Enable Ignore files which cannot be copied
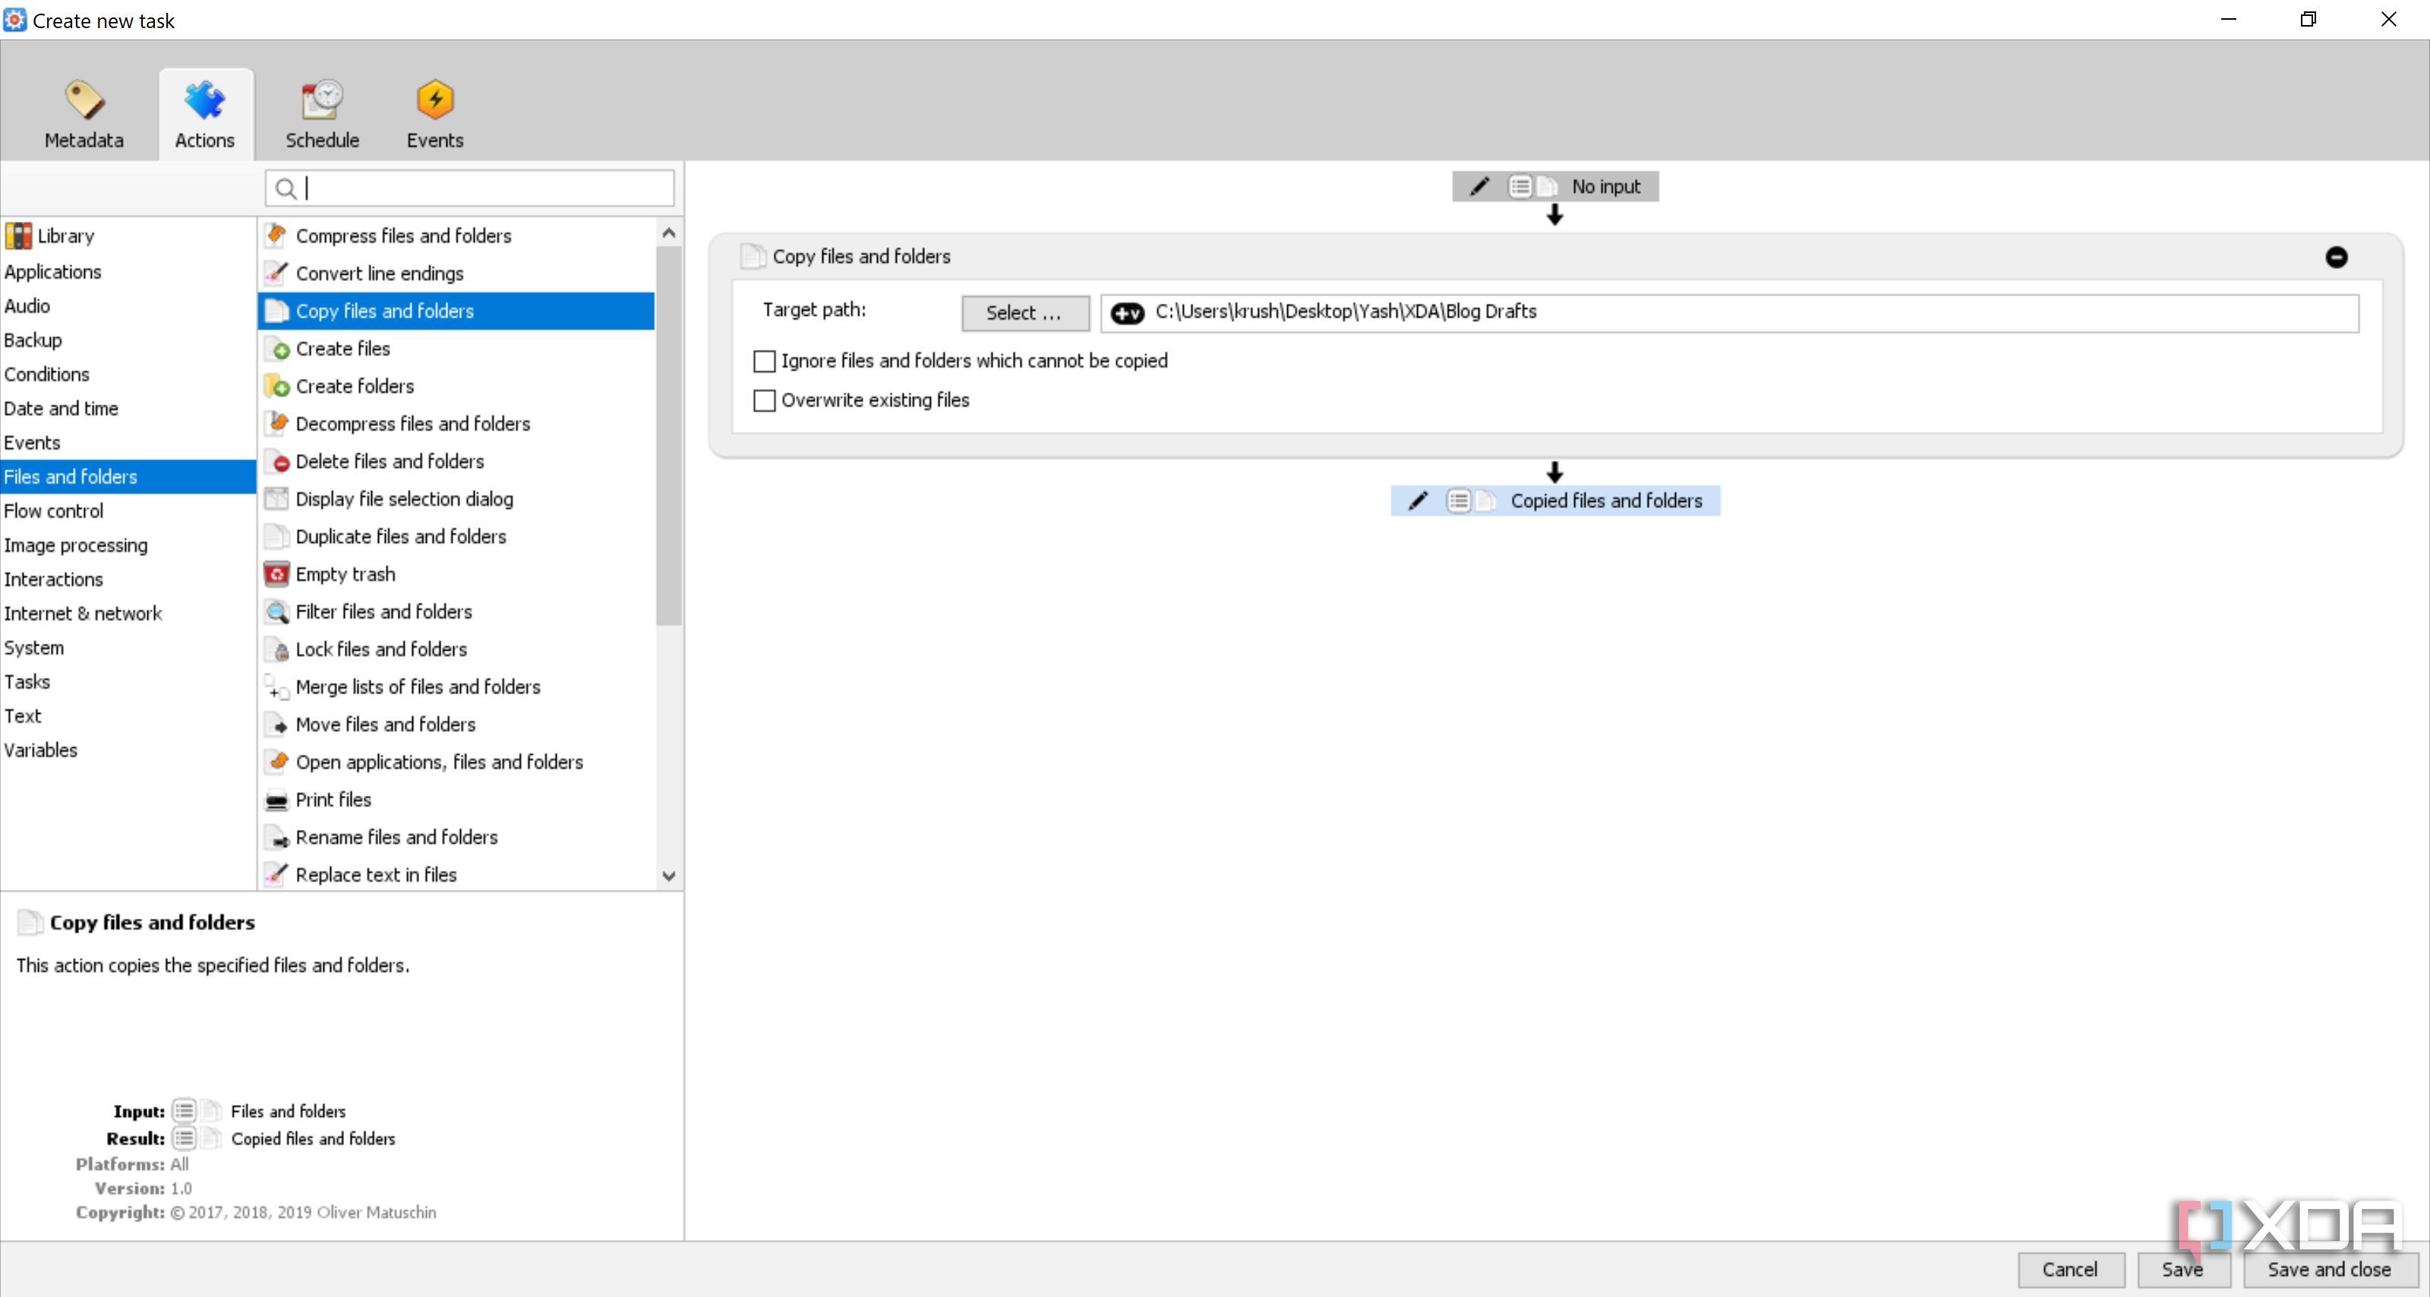Viewport: 2430px width, 1297px height. [764, 361]
